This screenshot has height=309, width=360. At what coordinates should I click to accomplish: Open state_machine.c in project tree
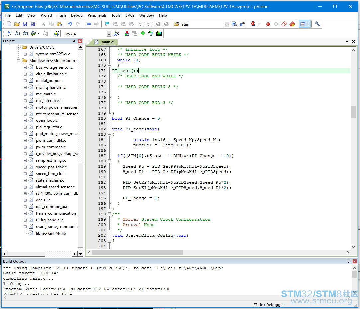pyautogui.click(x=50, y=180)
